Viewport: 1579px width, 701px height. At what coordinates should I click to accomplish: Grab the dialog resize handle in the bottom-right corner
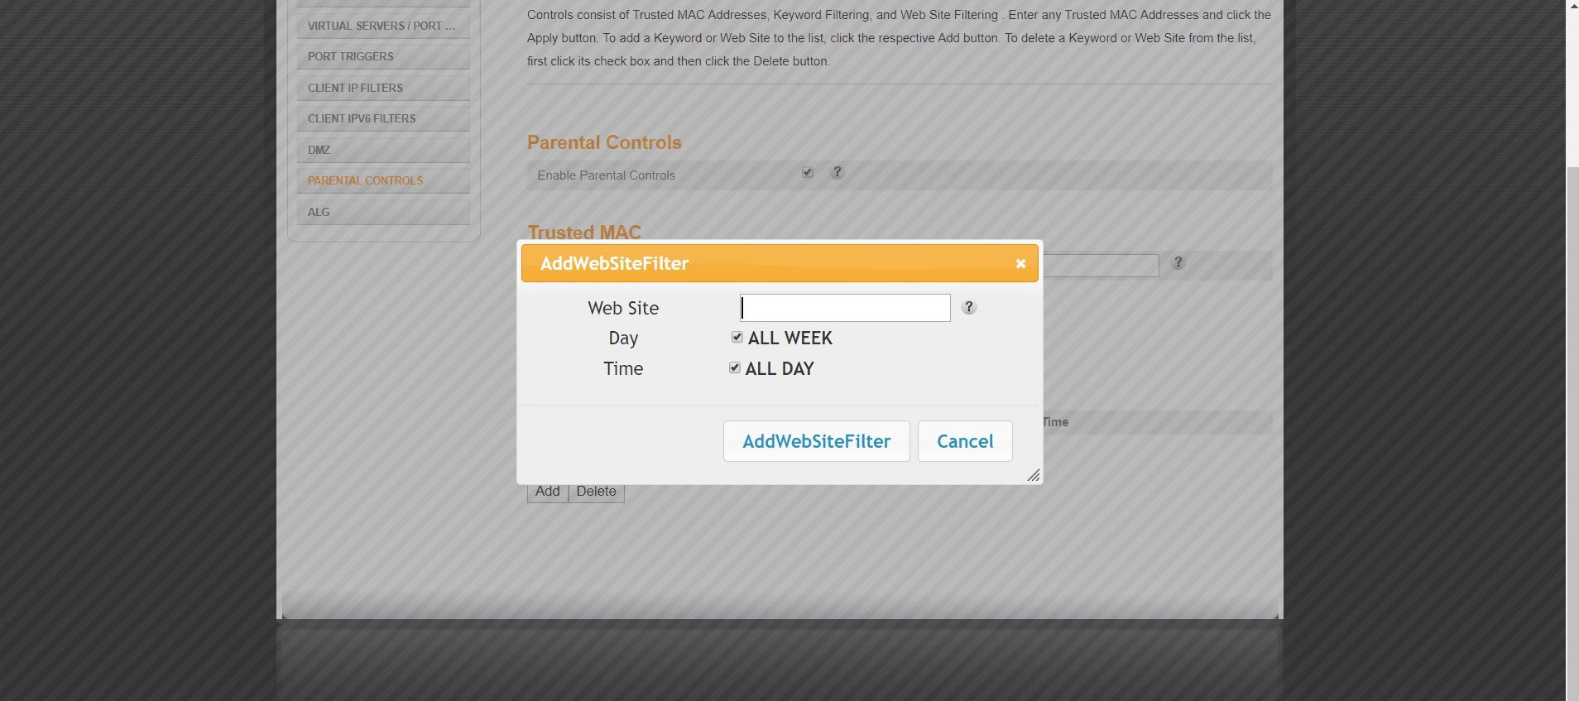[x=1033, y=475]
